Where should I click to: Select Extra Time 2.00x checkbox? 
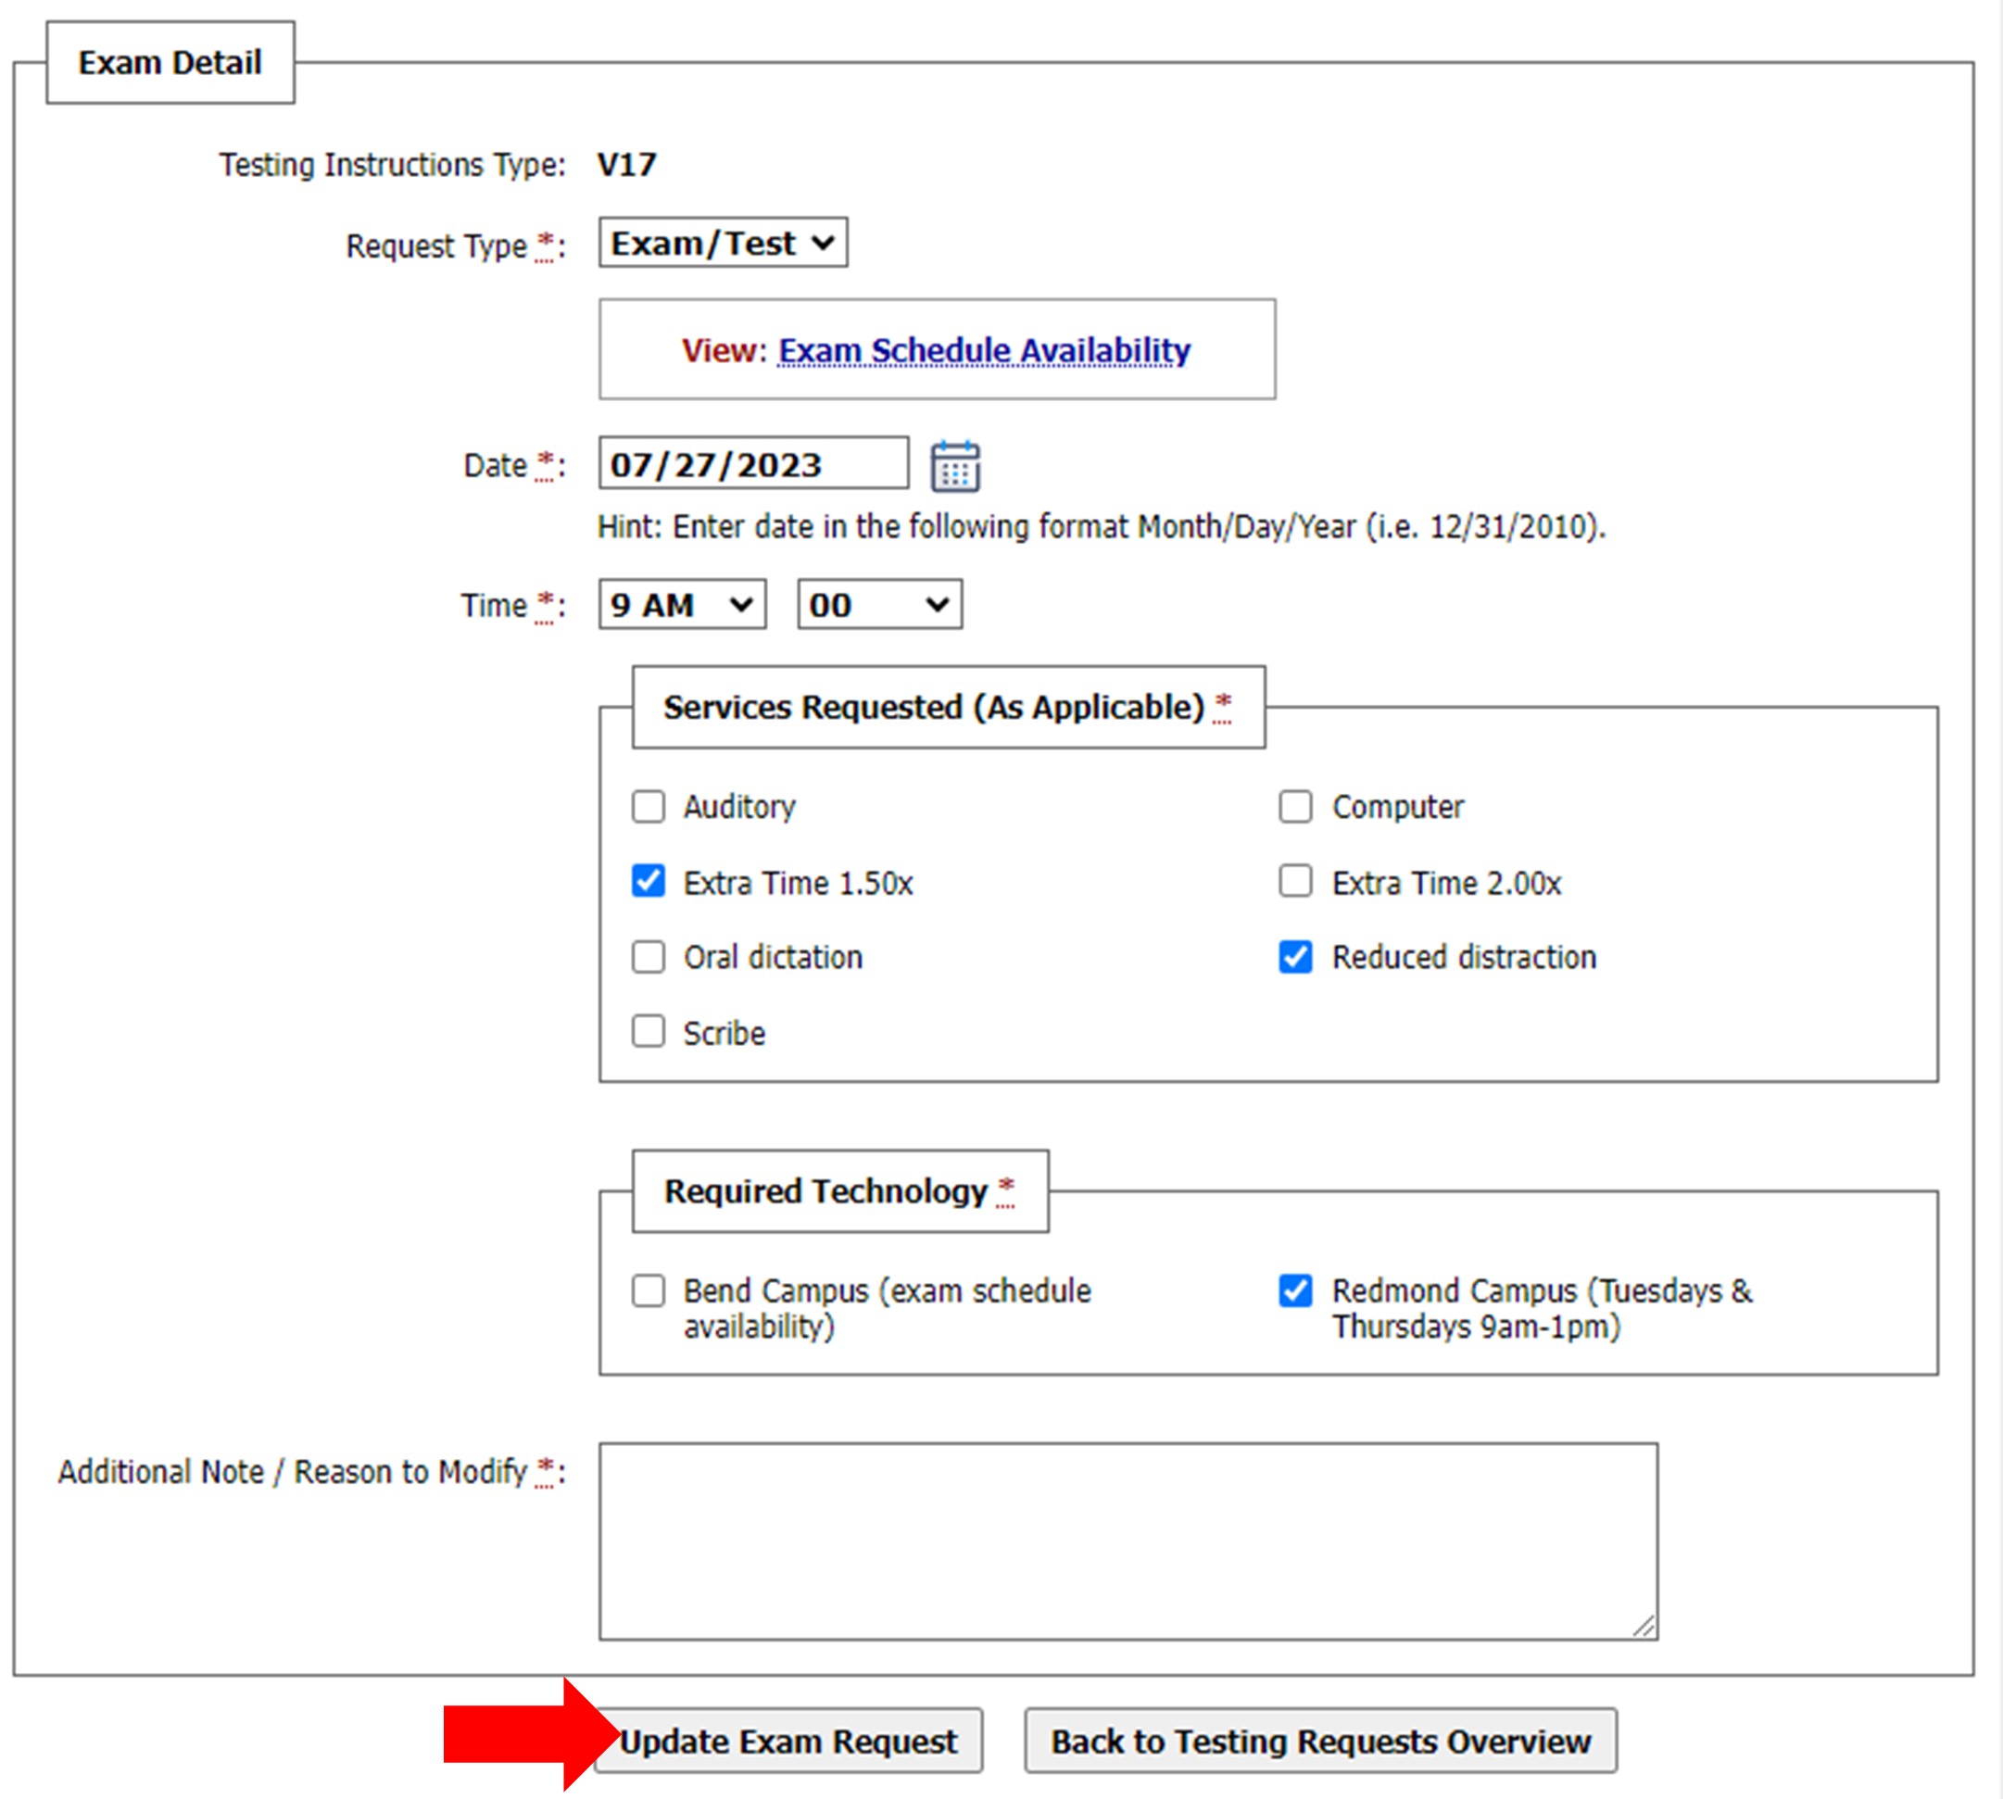[1295, 881]
